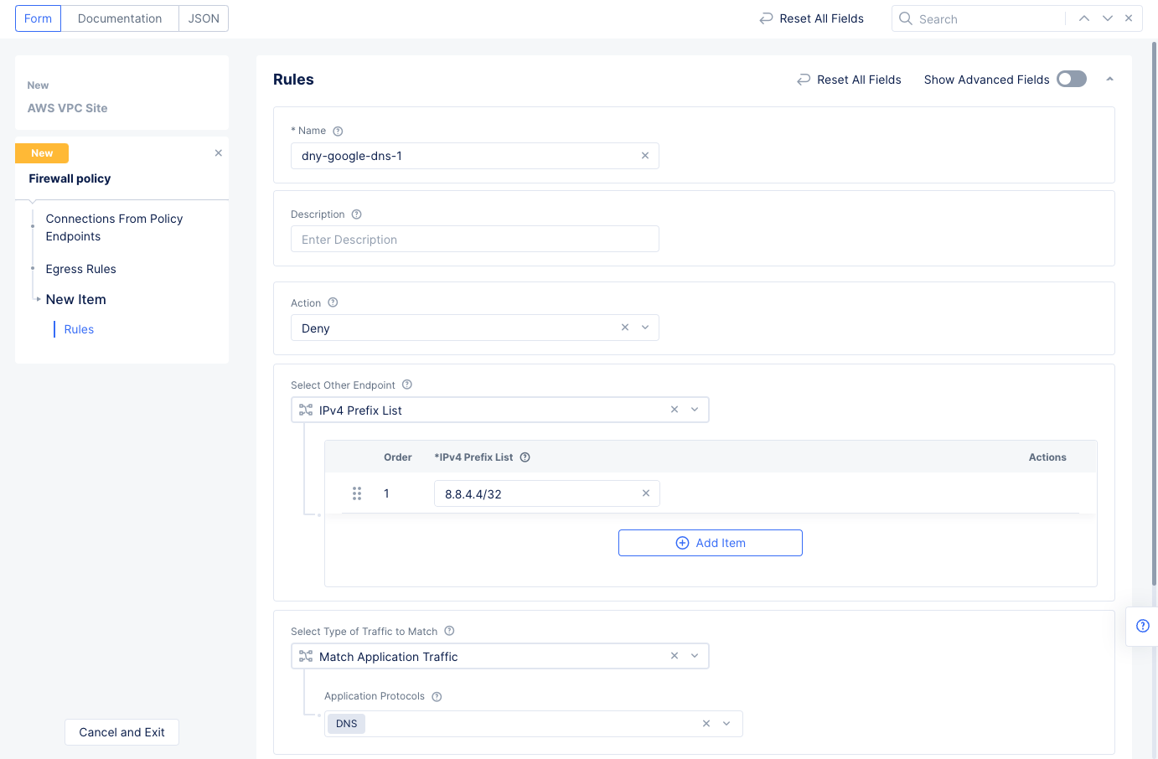1158x759 pixels.
Task: Expand the IPv4 Prefix List endpoint dropdown
Action: pos(695,410)
